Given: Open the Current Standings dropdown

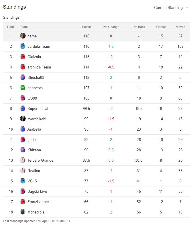Looking at the screenshot, I should point(171,8).
